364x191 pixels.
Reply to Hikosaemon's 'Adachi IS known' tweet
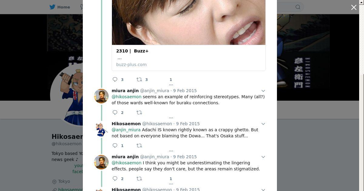(115, 146)
